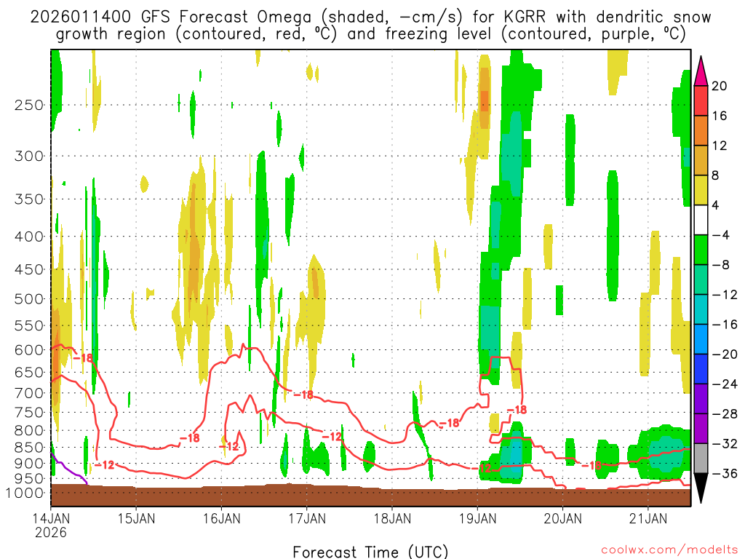
Task: Click the 500 pressure level label
Action: 29,299
